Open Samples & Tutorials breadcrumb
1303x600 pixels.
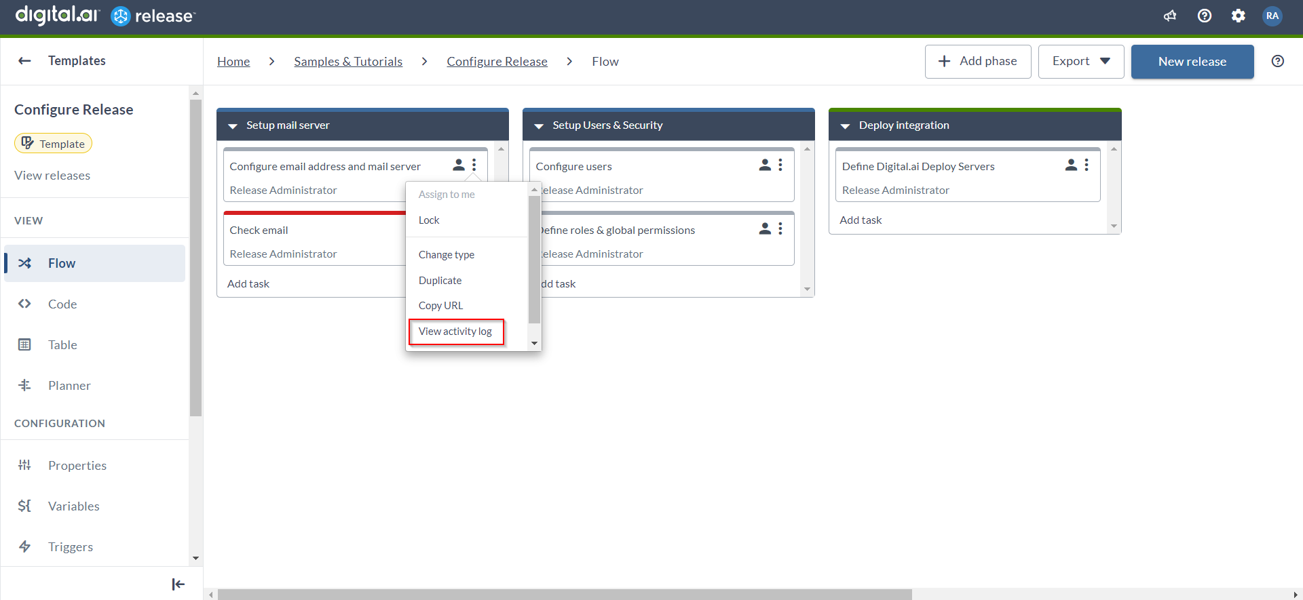pyautogui.click(x=348, y=62)
